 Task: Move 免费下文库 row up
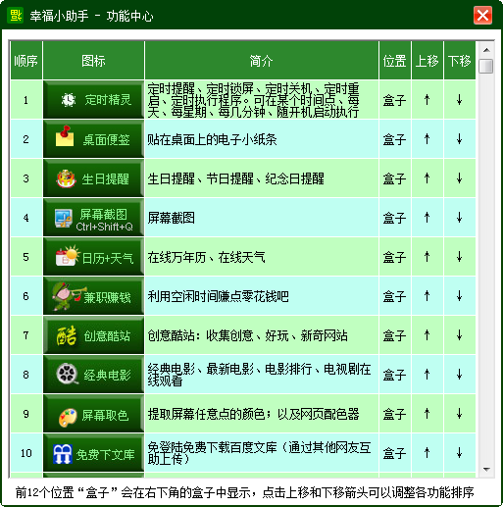427,453
